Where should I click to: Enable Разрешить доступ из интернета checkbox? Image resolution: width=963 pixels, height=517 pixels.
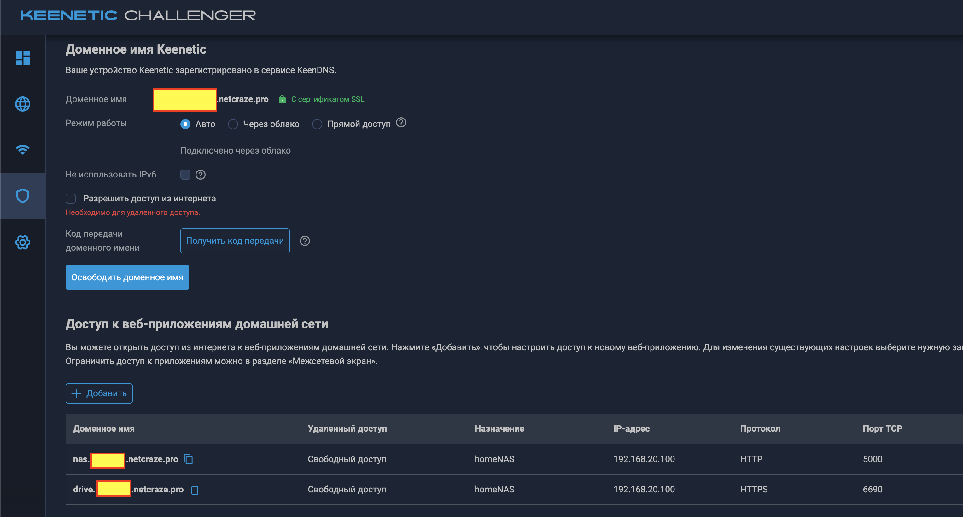(71, 199)
